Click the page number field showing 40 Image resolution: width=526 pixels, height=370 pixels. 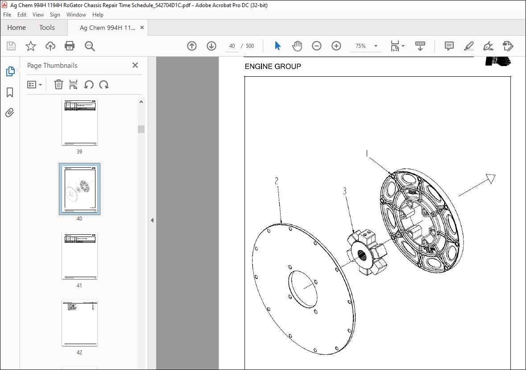point(232,46)
